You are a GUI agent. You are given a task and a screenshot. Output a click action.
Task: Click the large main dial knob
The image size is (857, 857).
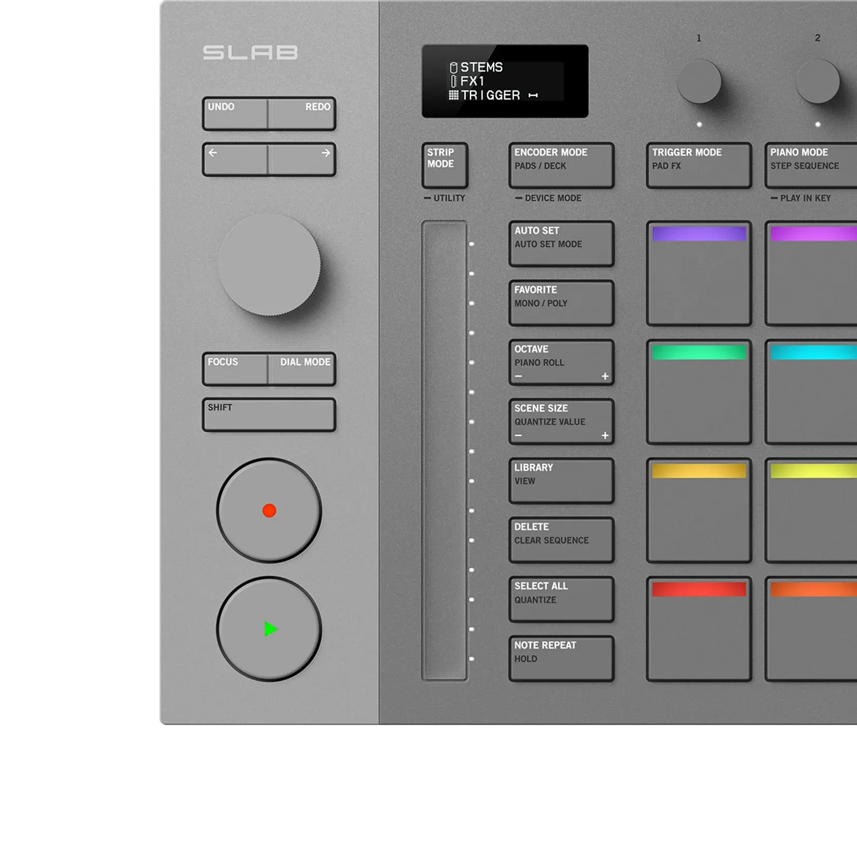point(269,265)
